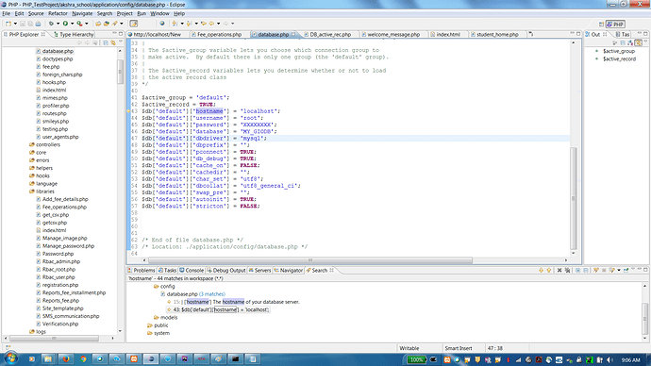Open the Console tab in bottom panel
This screenshot has width=651, height=366.
point(192,270)
